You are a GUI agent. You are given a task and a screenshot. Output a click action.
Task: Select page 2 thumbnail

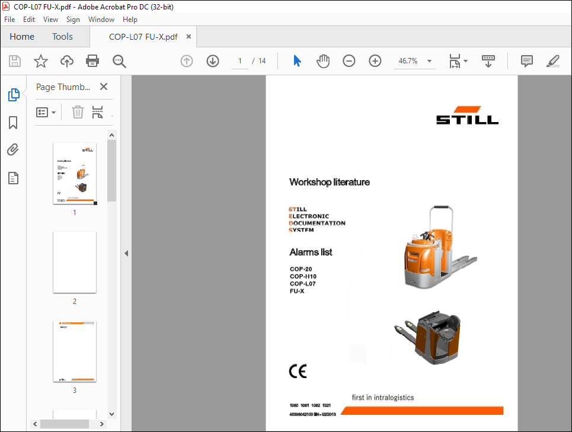(x=75, y=262)
